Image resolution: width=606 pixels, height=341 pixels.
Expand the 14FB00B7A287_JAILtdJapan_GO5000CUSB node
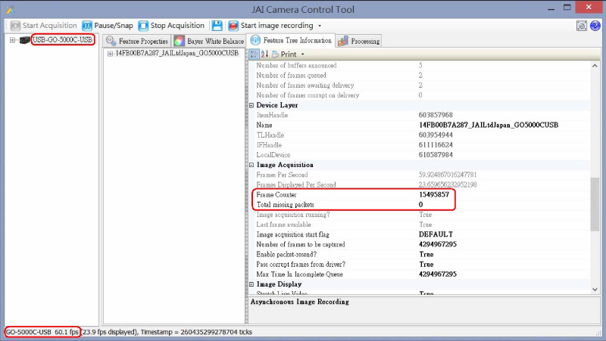(111, 54)
